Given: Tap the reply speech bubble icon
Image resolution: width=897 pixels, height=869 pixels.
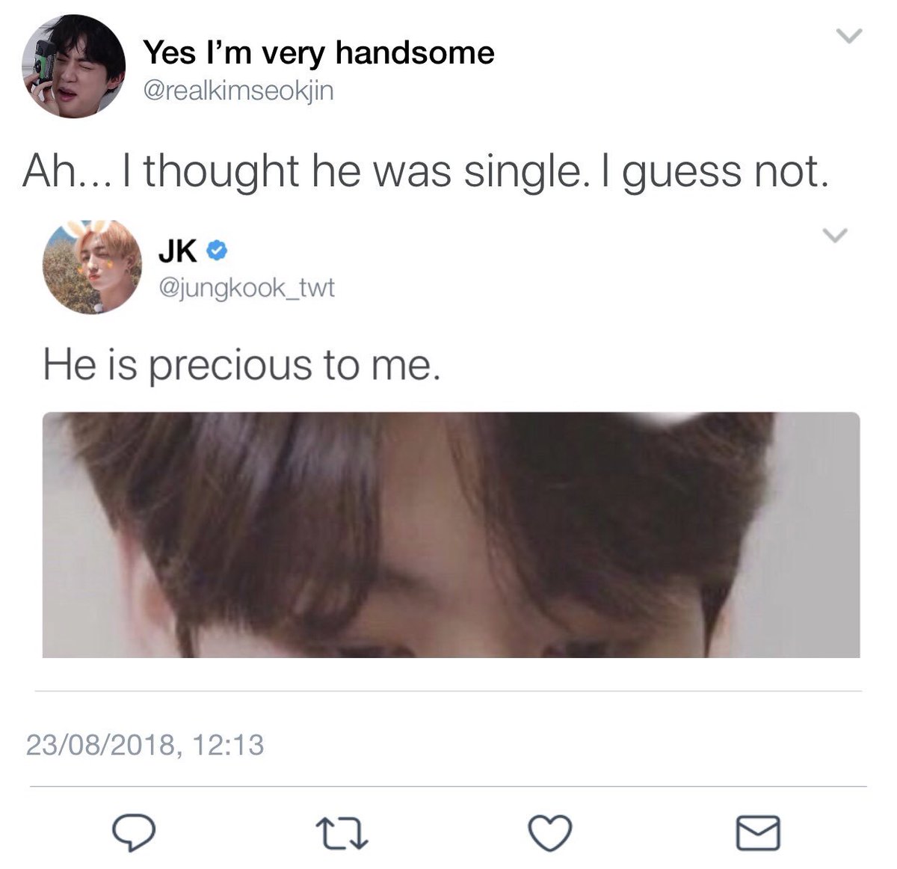Looking at the screenshot, I should point(134,832).
